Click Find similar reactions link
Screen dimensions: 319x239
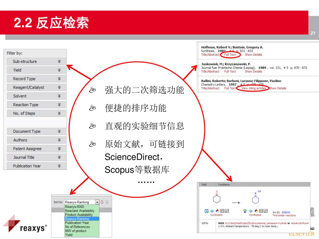click(x=284, y=215)
